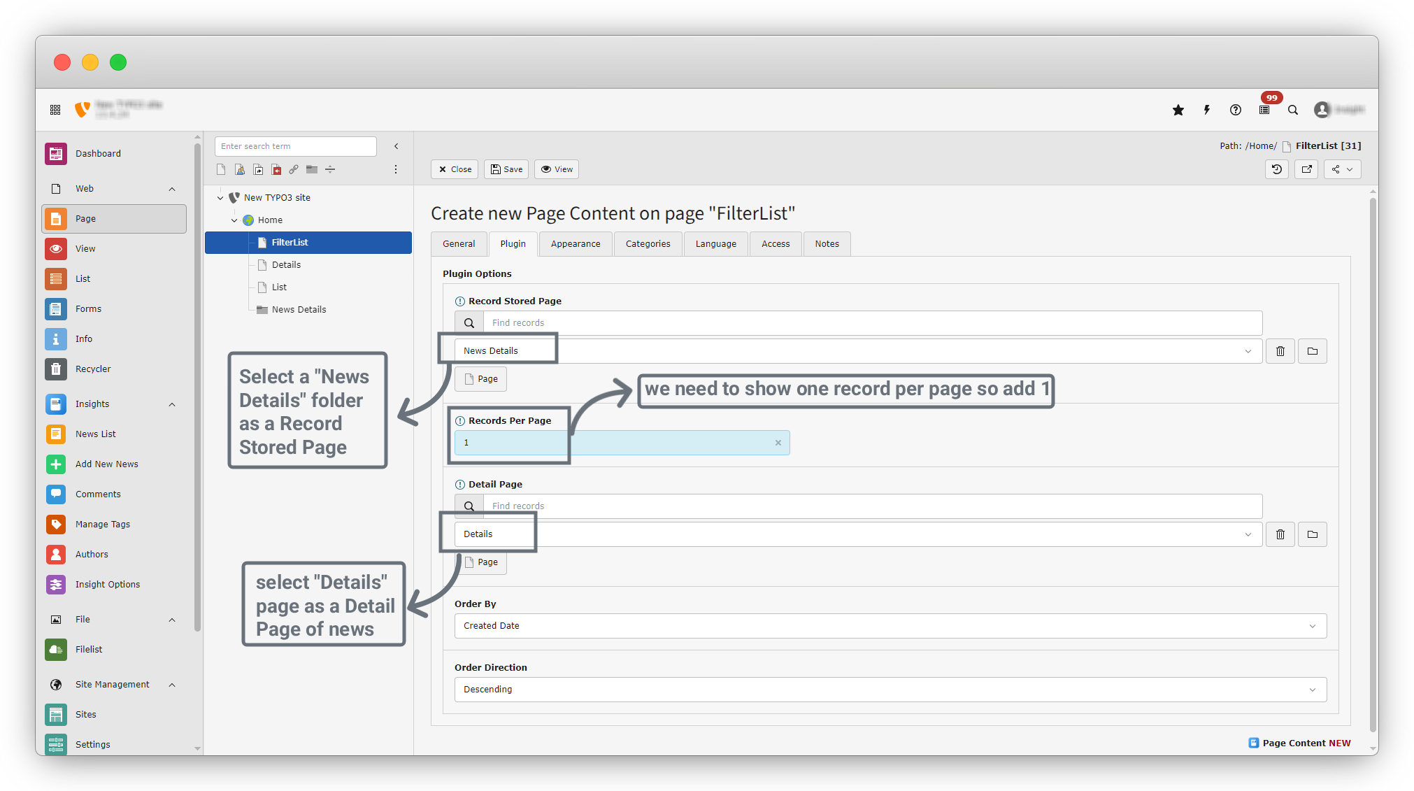
Task: Switch to the Categories tab
Action: 648,244
